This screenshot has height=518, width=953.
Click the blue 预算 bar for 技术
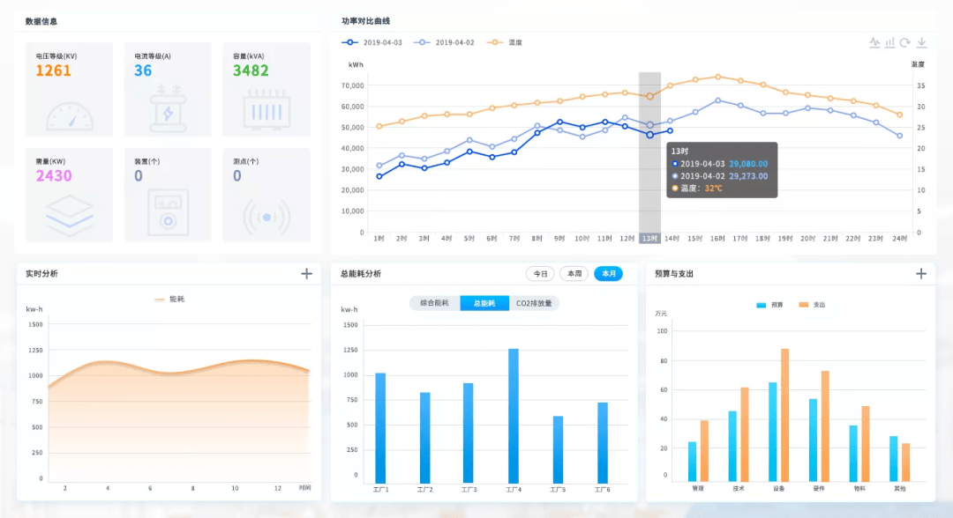[732, 447]
